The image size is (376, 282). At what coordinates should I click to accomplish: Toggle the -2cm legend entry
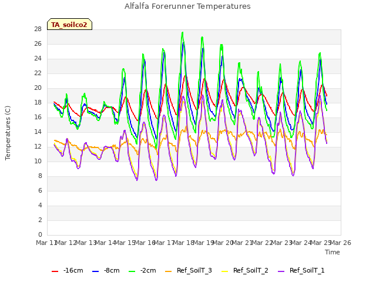[x=142, y=270]
